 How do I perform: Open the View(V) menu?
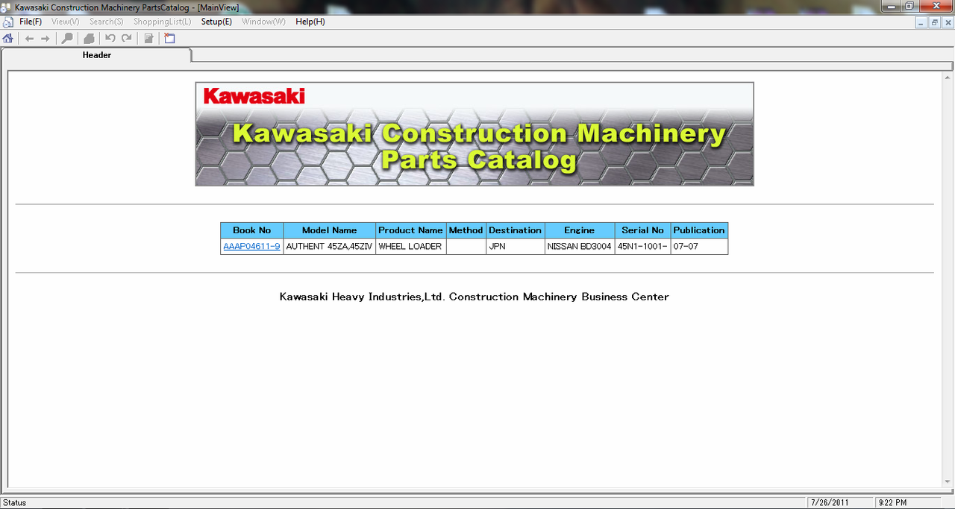pyautogui.click(x=65, y=22)
